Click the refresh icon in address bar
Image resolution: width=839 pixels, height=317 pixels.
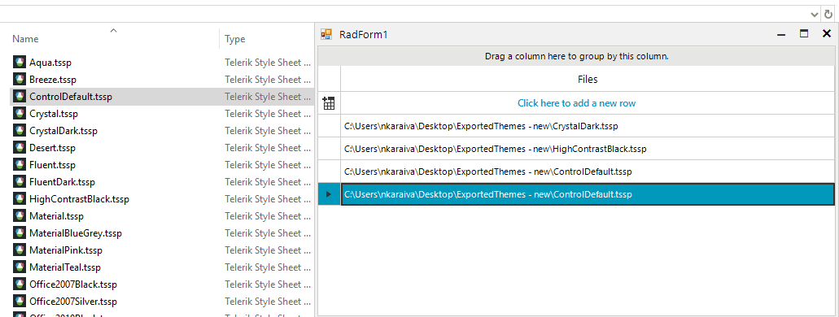(x=828, y=15)
